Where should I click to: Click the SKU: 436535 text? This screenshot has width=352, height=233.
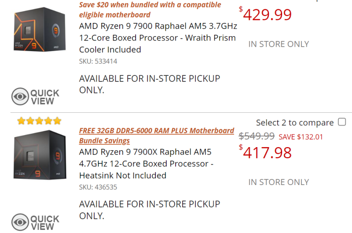[x=98, y=187]
